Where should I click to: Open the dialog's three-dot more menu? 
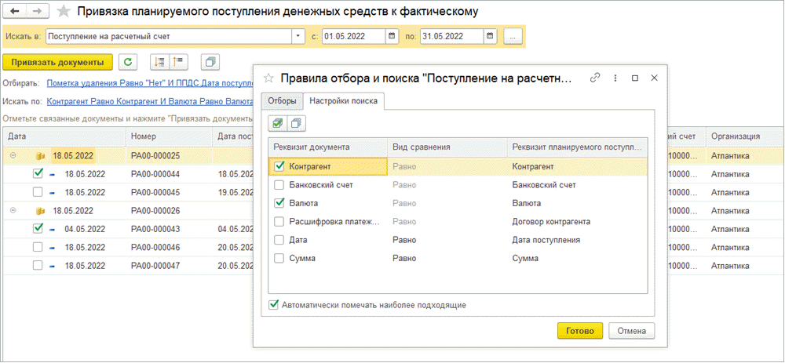click(615, 78)
